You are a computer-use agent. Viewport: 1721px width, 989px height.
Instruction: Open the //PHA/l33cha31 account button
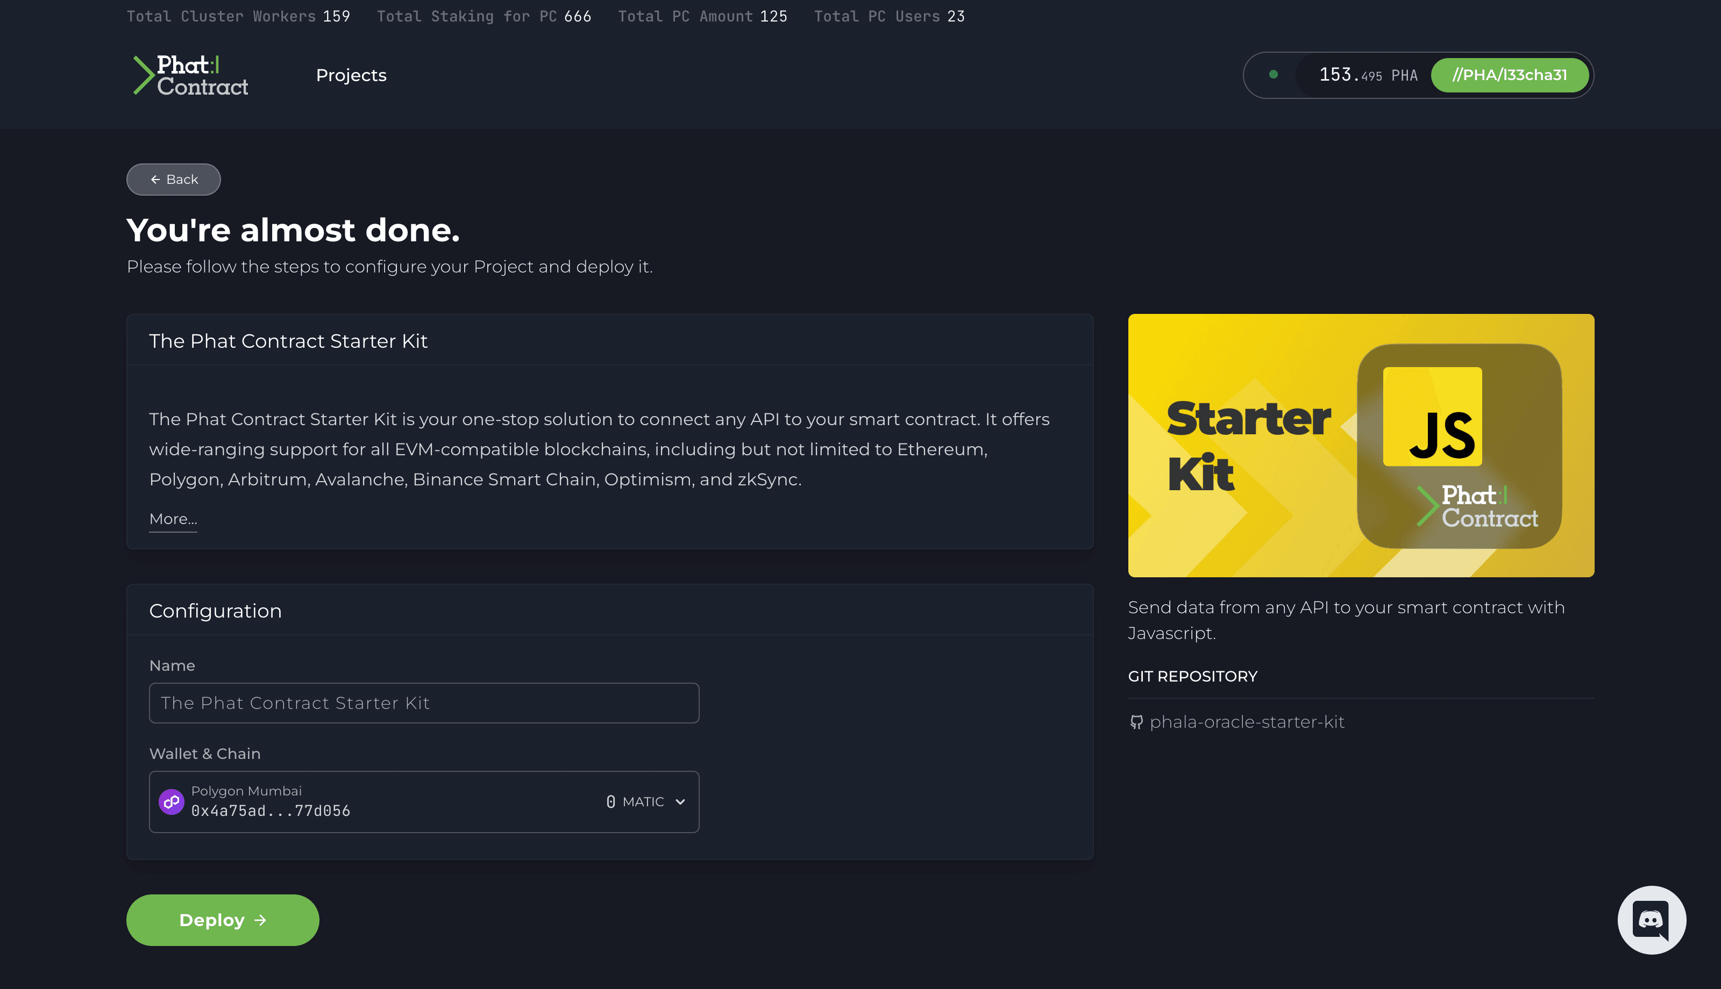pyautogui.click(x=1509, y=75)
